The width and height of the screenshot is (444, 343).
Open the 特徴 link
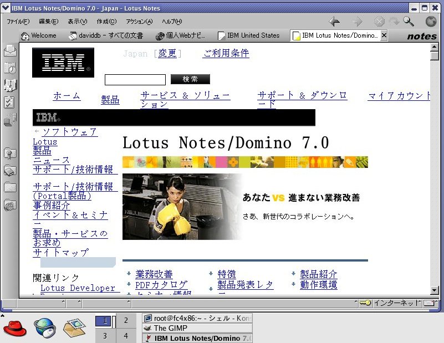[227, 274]
